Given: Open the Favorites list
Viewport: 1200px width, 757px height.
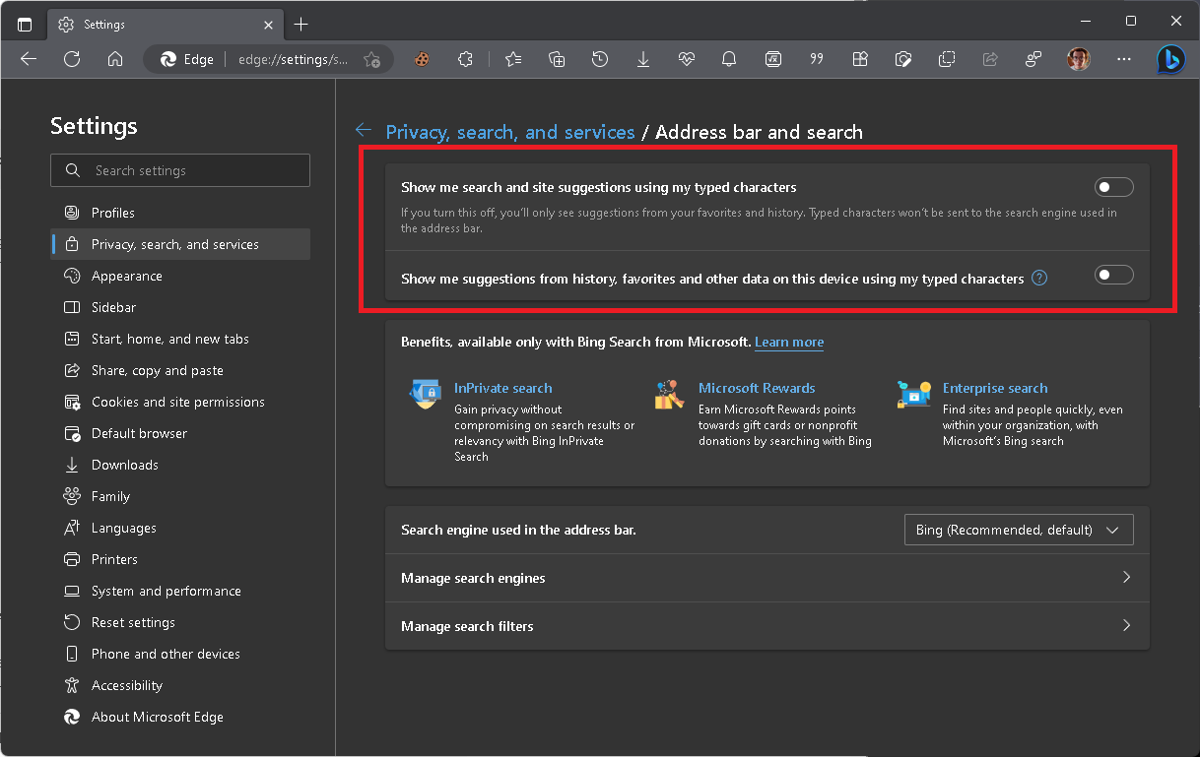Looking at the screenshot, I should point(513,59).
